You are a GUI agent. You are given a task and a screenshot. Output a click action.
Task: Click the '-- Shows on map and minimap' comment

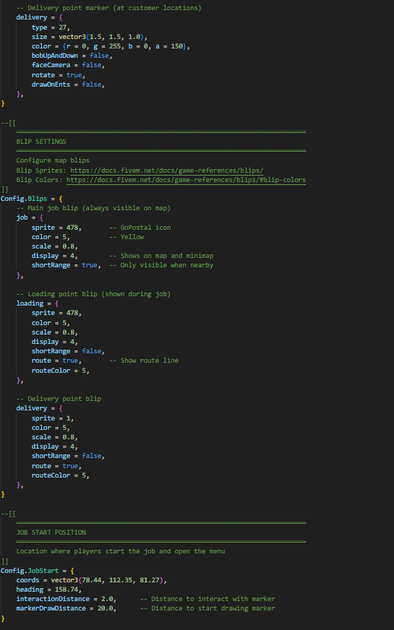point(161,256)
